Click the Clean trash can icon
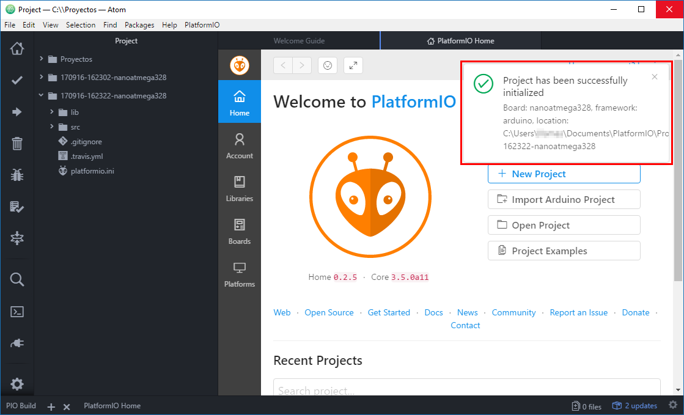 17,144
